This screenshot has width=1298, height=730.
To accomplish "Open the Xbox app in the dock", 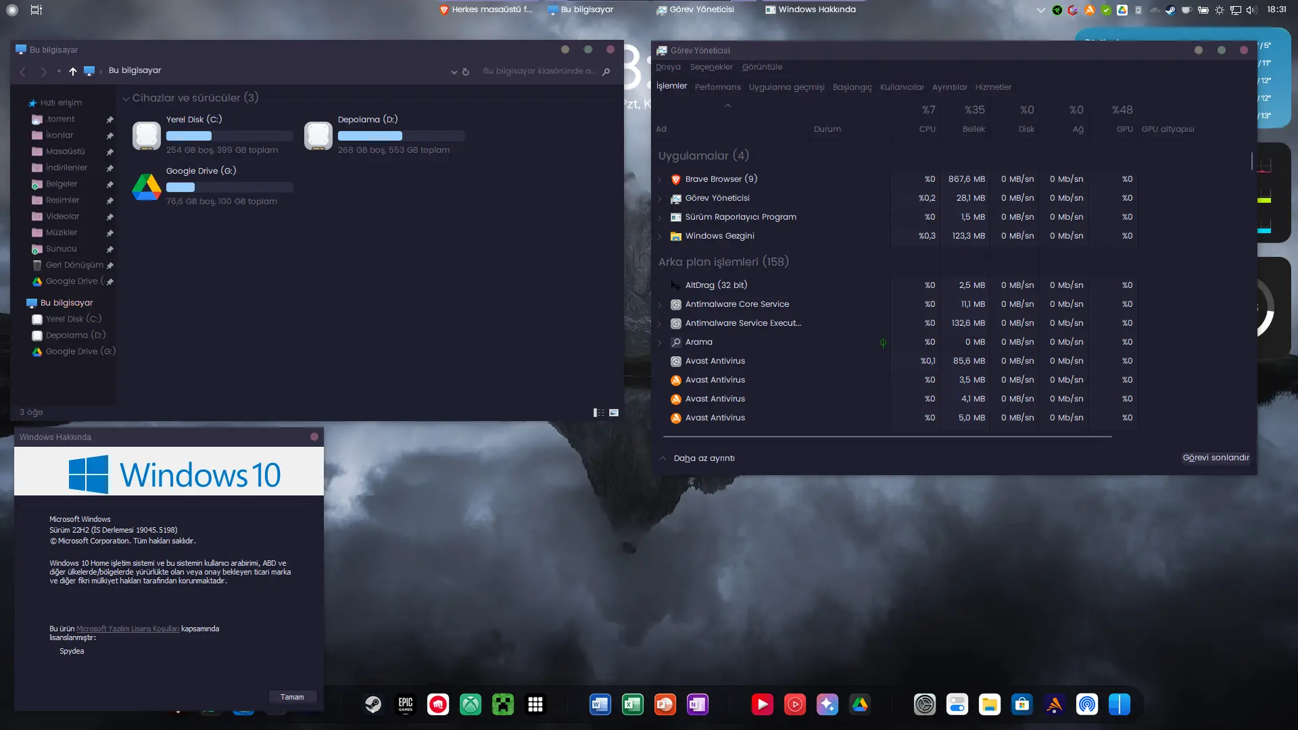I will point(471,705).
